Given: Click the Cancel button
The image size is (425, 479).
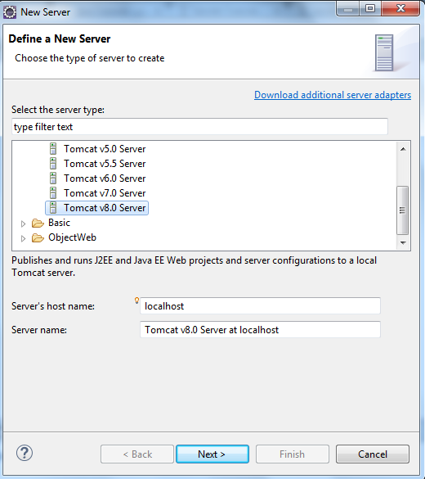Looking at the screenshot, I should tap(373, 454).
